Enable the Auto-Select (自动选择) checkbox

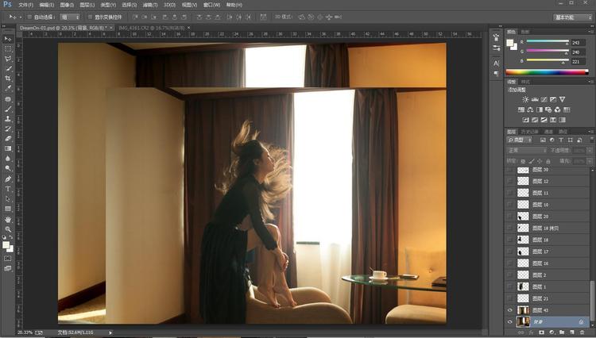29,16
